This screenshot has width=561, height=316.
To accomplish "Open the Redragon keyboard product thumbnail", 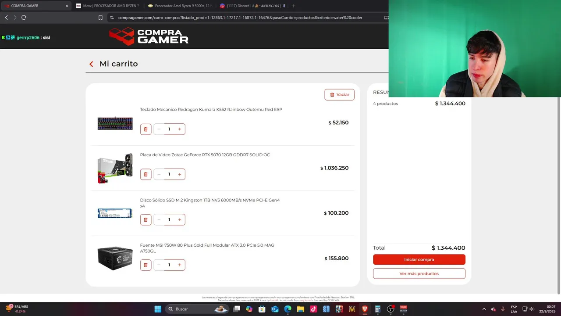I will coord(115,123).
